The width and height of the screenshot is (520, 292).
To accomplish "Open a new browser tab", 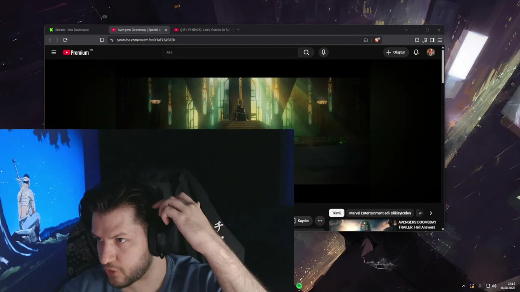I will tap(238, 30).
